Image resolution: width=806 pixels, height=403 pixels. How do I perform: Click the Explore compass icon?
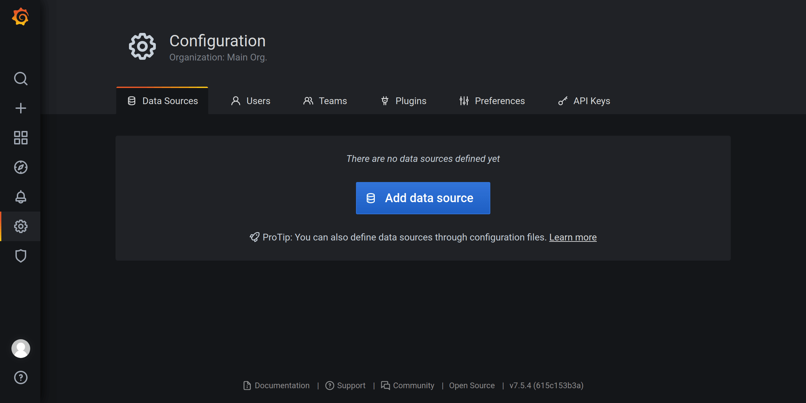(20, 167)
